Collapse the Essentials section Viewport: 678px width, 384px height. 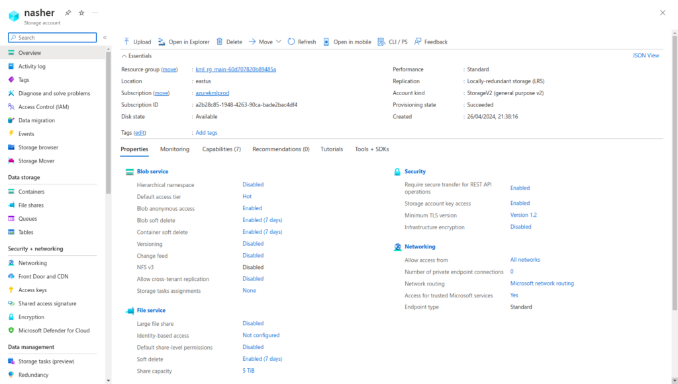point(124,56)
